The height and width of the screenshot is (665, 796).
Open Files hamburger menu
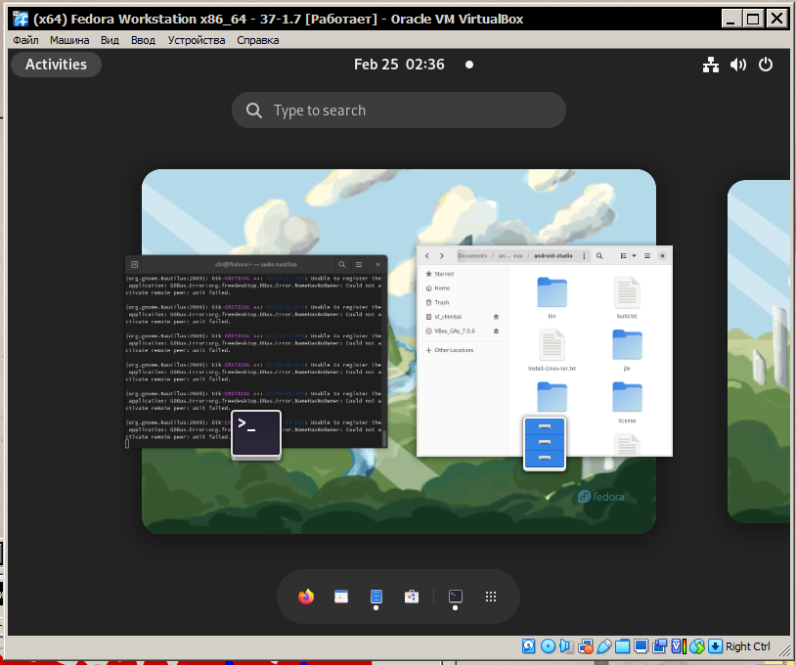pyautogui.click(x=647, y=256)
